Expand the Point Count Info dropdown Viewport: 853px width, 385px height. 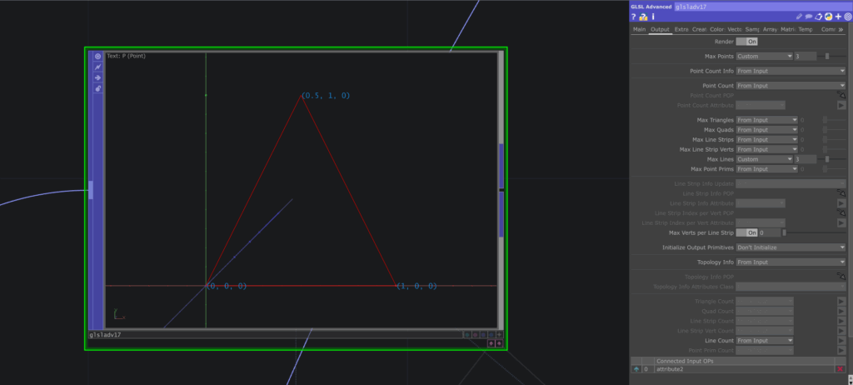pyautogui.click(x=790, y=71)
